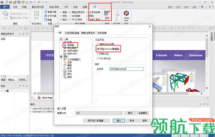Click the 适用 apply button
The width and height of the screenshot is (215, 137).
tap(144, 121)
